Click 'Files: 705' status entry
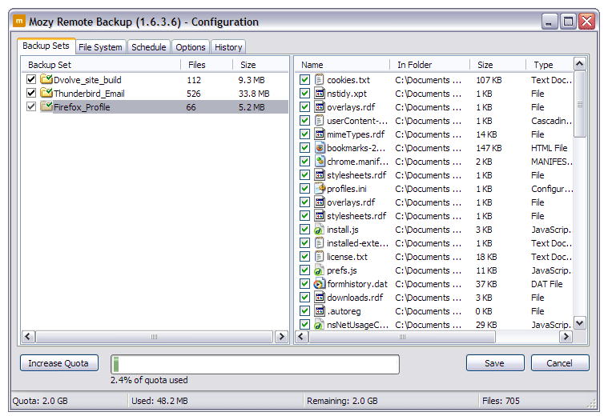The width and height of the screenshot is (608, 420). click(x=501, y=401)
